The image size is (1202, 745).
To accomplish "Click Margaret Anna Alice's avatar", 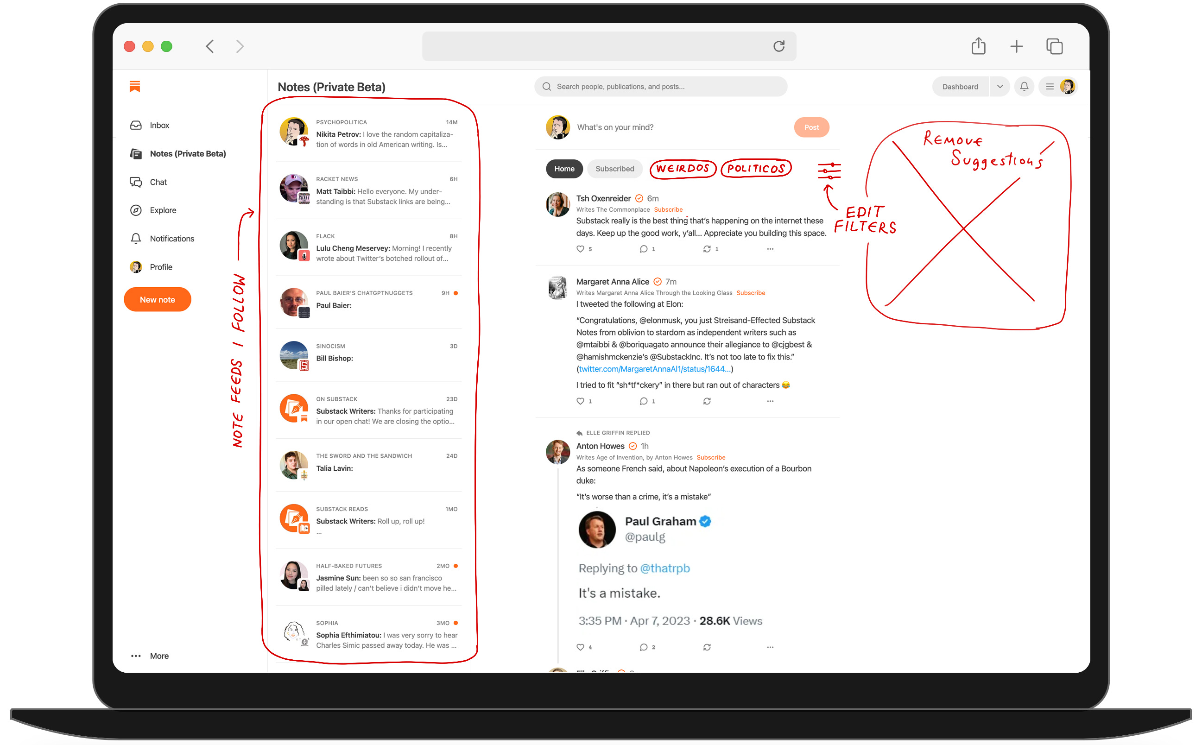I will point(558,288).
